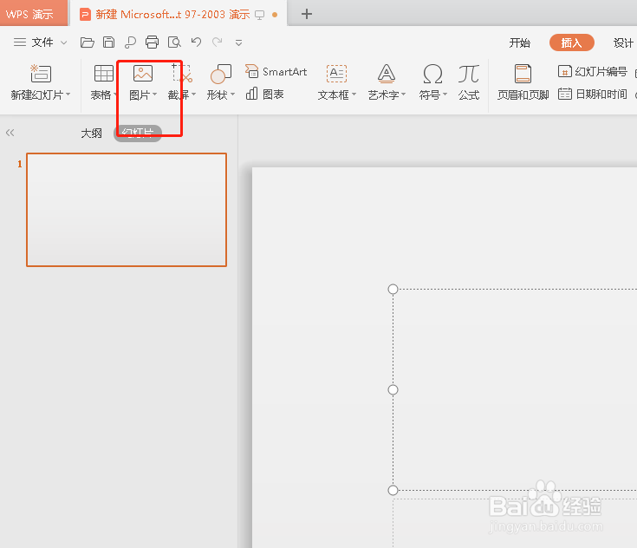
Task: Expand the Symbol (符号) dropdown arrow
Action: [x=445, y=95]
